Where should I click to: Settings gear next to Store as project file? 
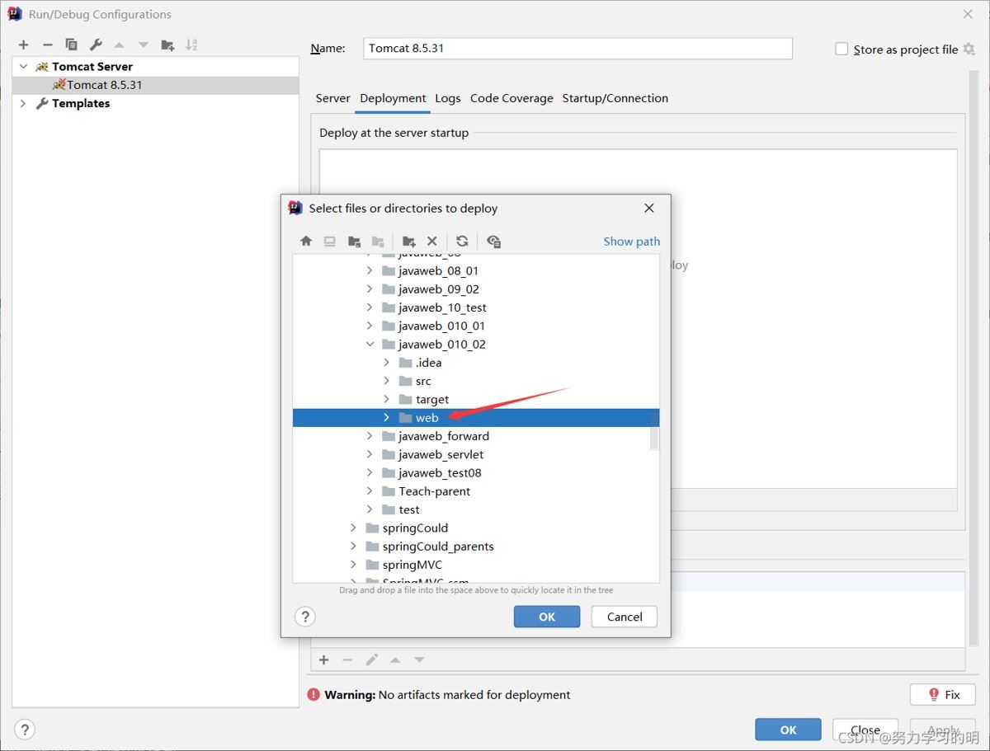click(969, 49)
